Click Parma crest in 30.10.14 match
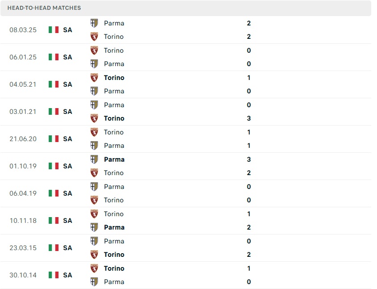This screenshot has height=289, width=377. click(x=94, y=282)
